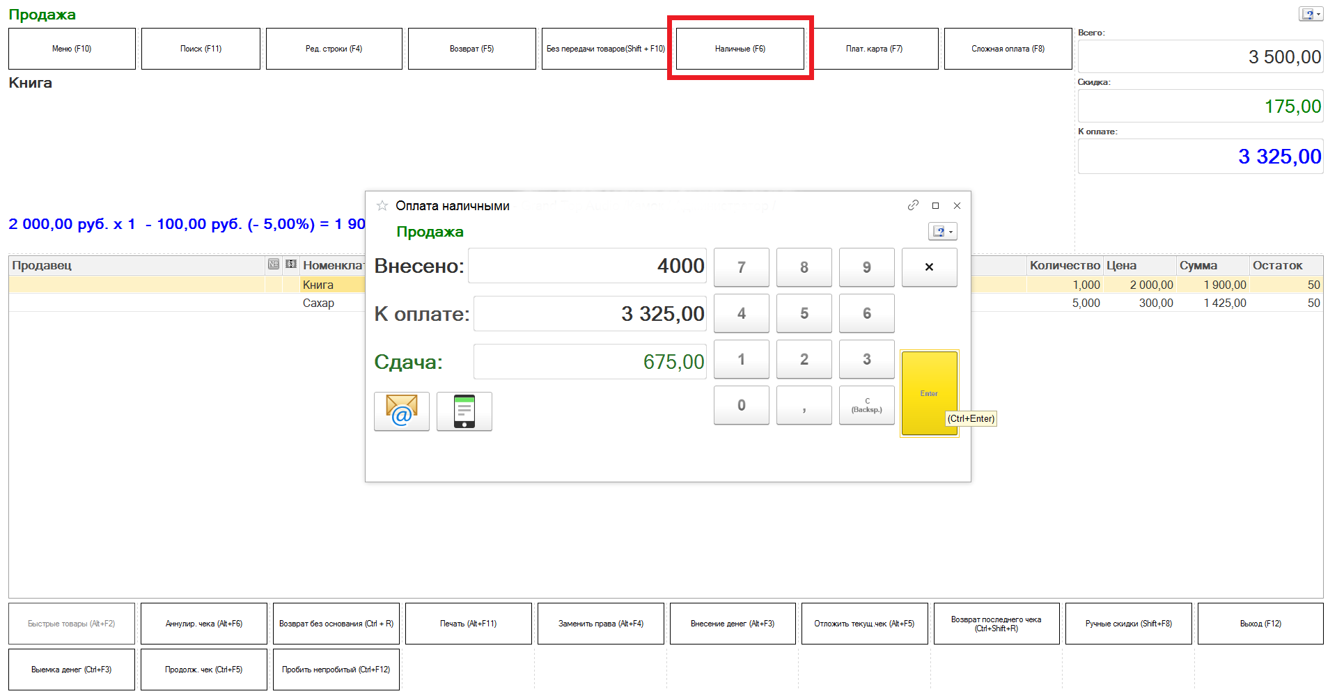Click the Внесено amount field
Viewport: 1337px width, 696px height.
(x=587, y=266)
